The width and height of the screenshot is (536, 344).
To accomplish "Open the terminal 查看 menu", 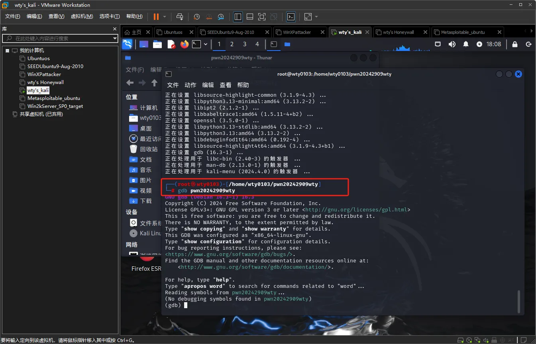I will point(226,85).
